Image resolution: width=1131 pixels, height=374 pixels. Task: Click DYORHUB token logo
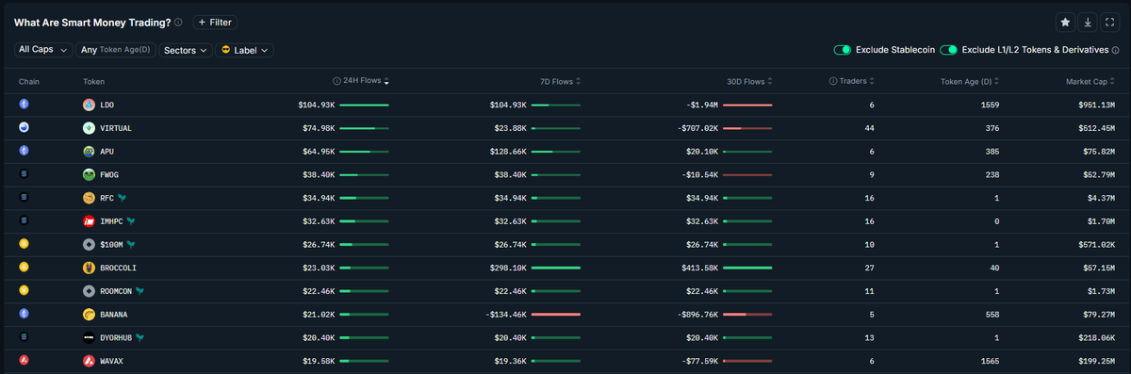[x=89, y=337]
